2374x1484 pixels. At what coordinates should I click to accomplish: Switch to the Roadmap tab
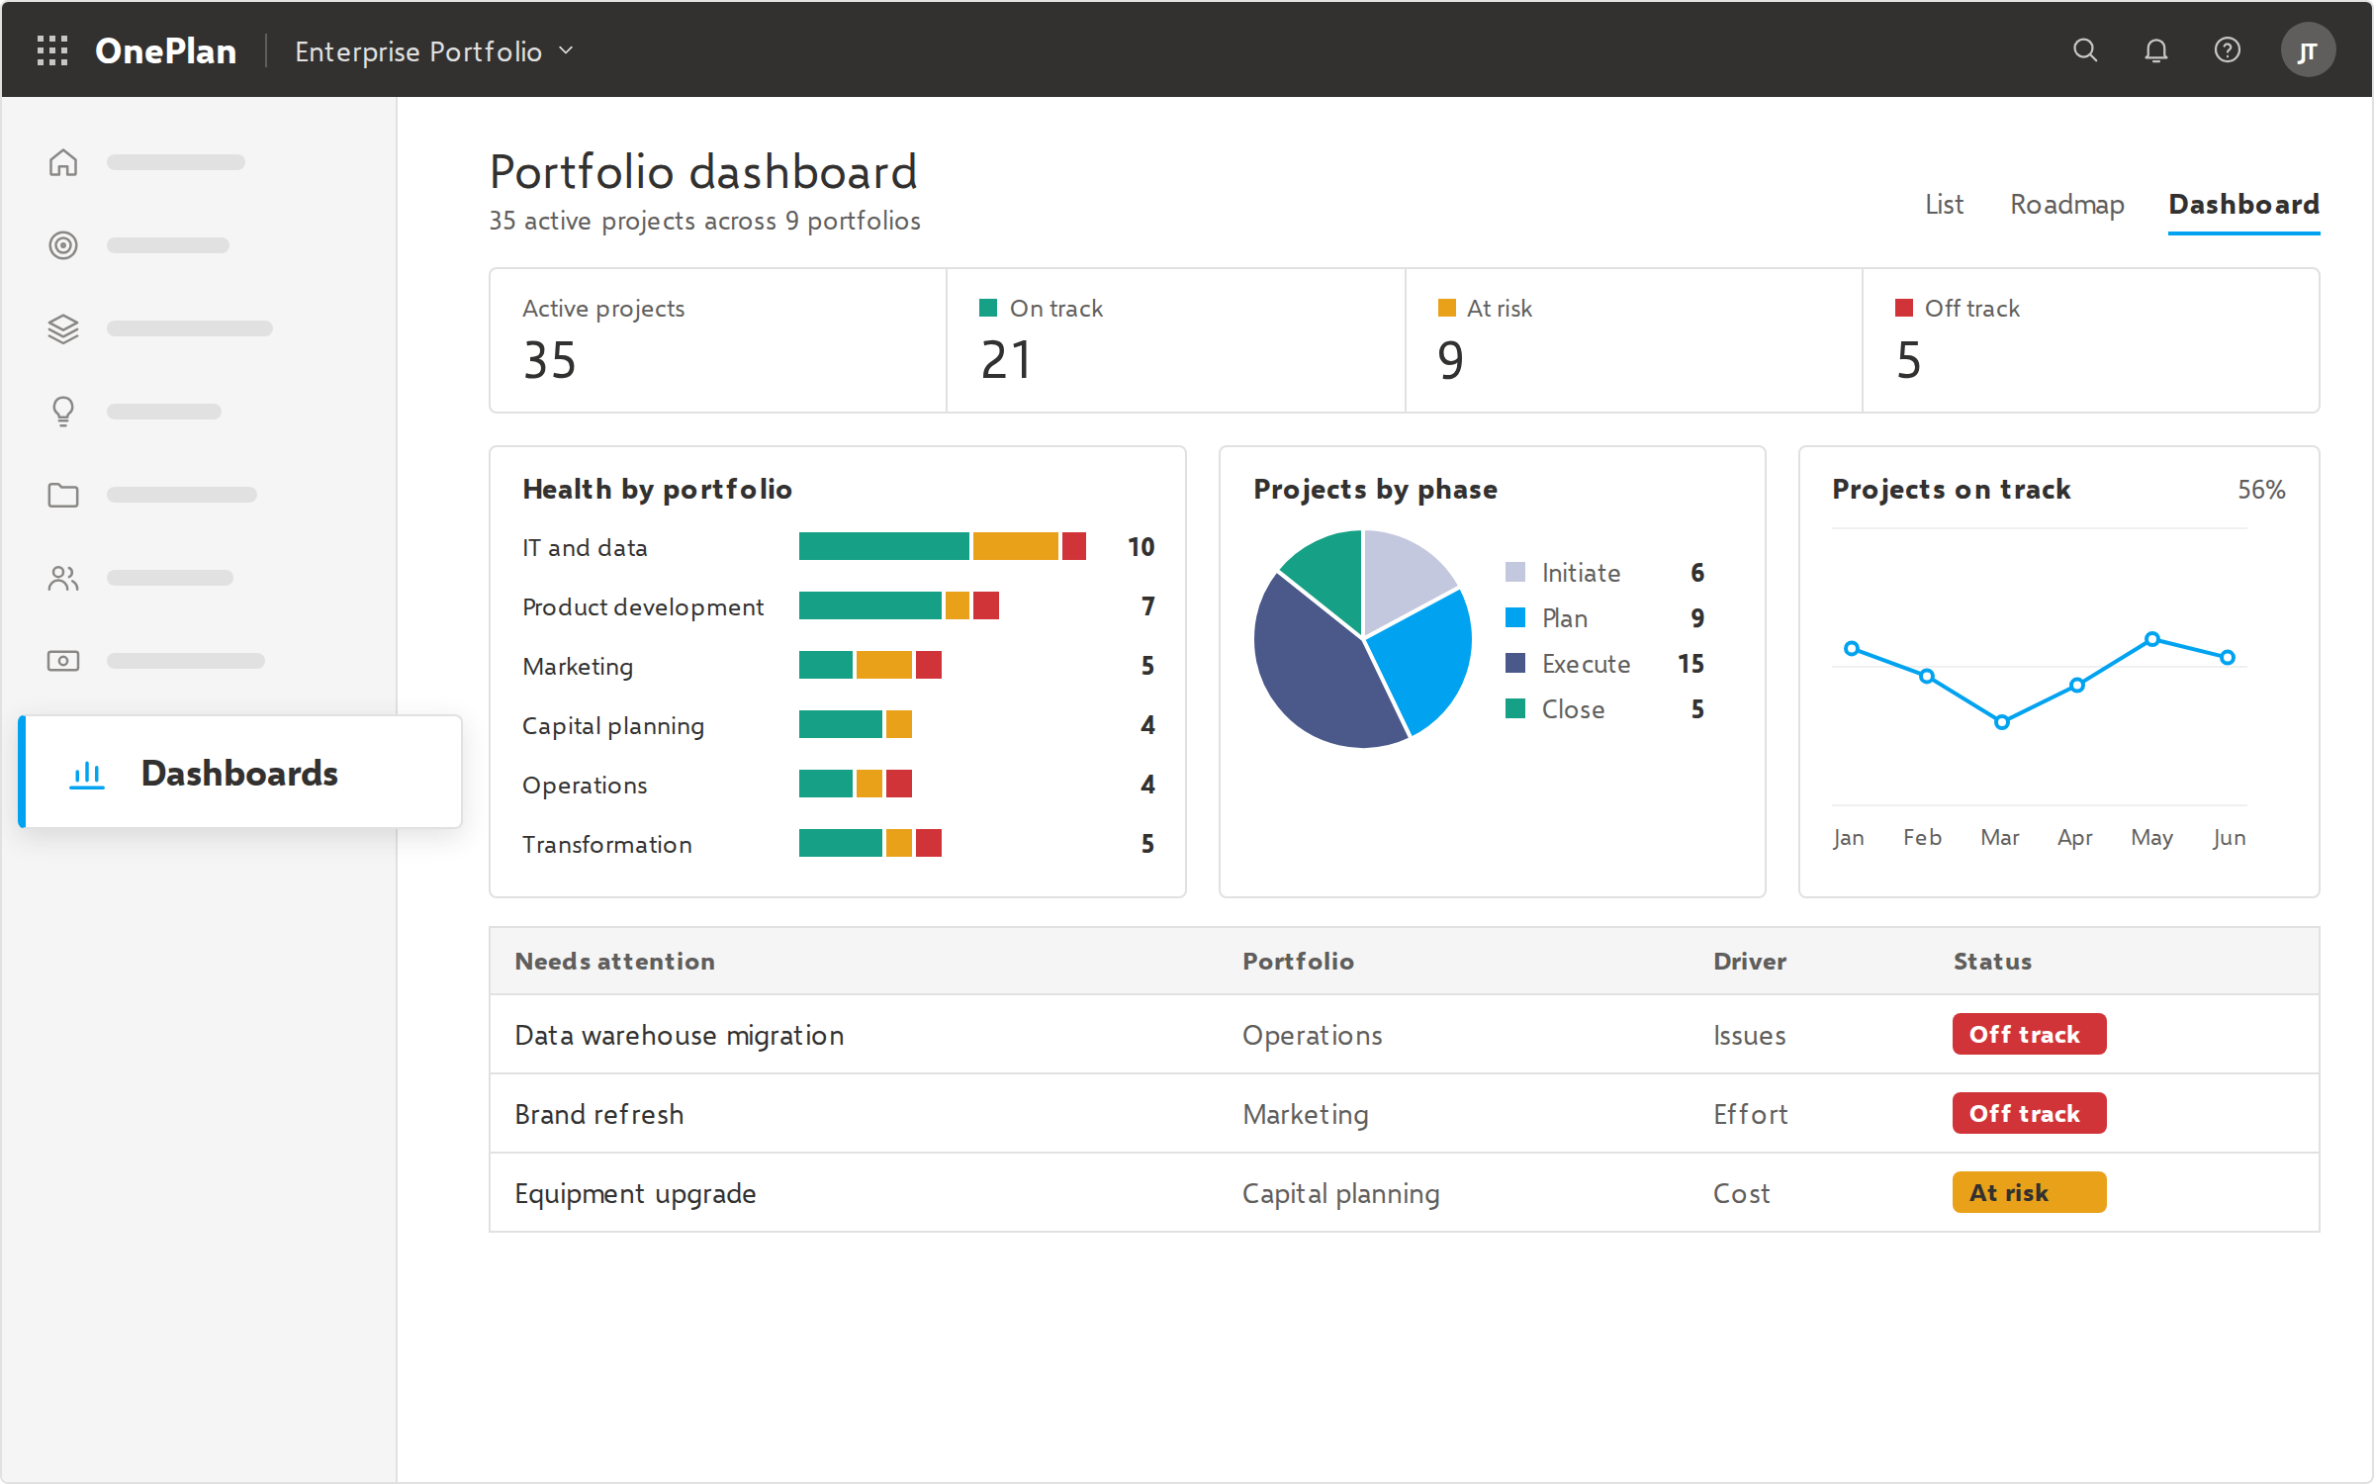pos(2066,205)
